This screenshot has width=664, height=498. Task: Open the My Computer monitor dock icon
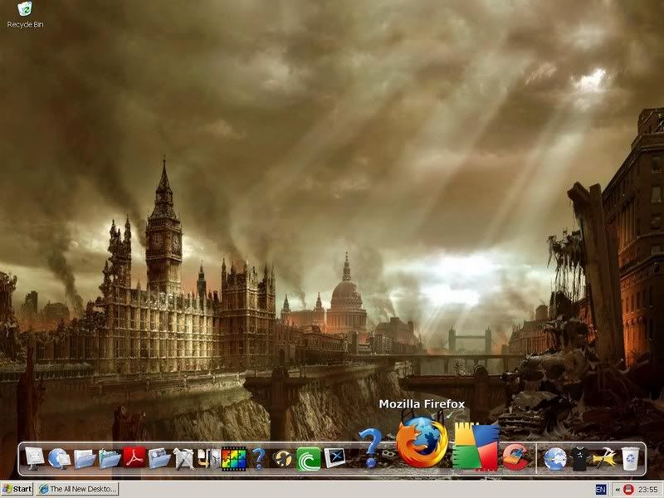(34, 458)
